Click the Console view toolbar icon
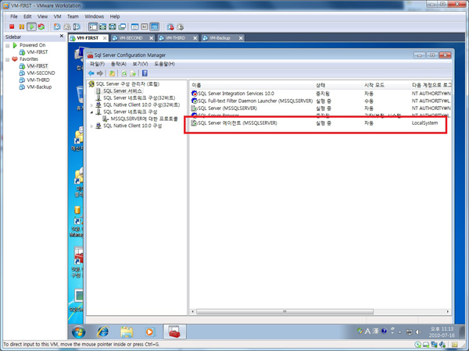 point(154,27)
